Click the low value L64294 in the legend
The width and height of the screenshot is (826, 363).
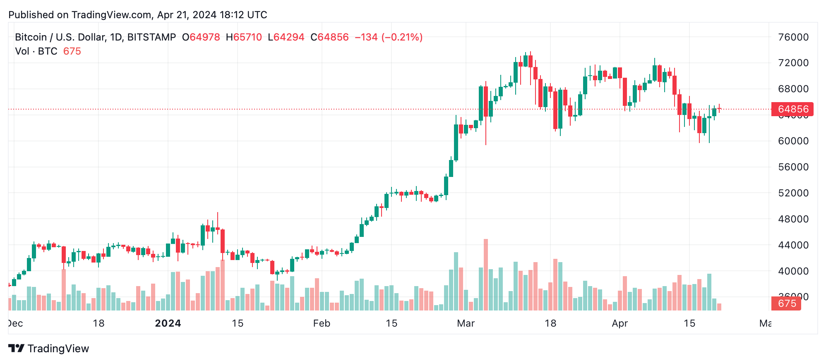pyautogui.click(x=286, y=37)
